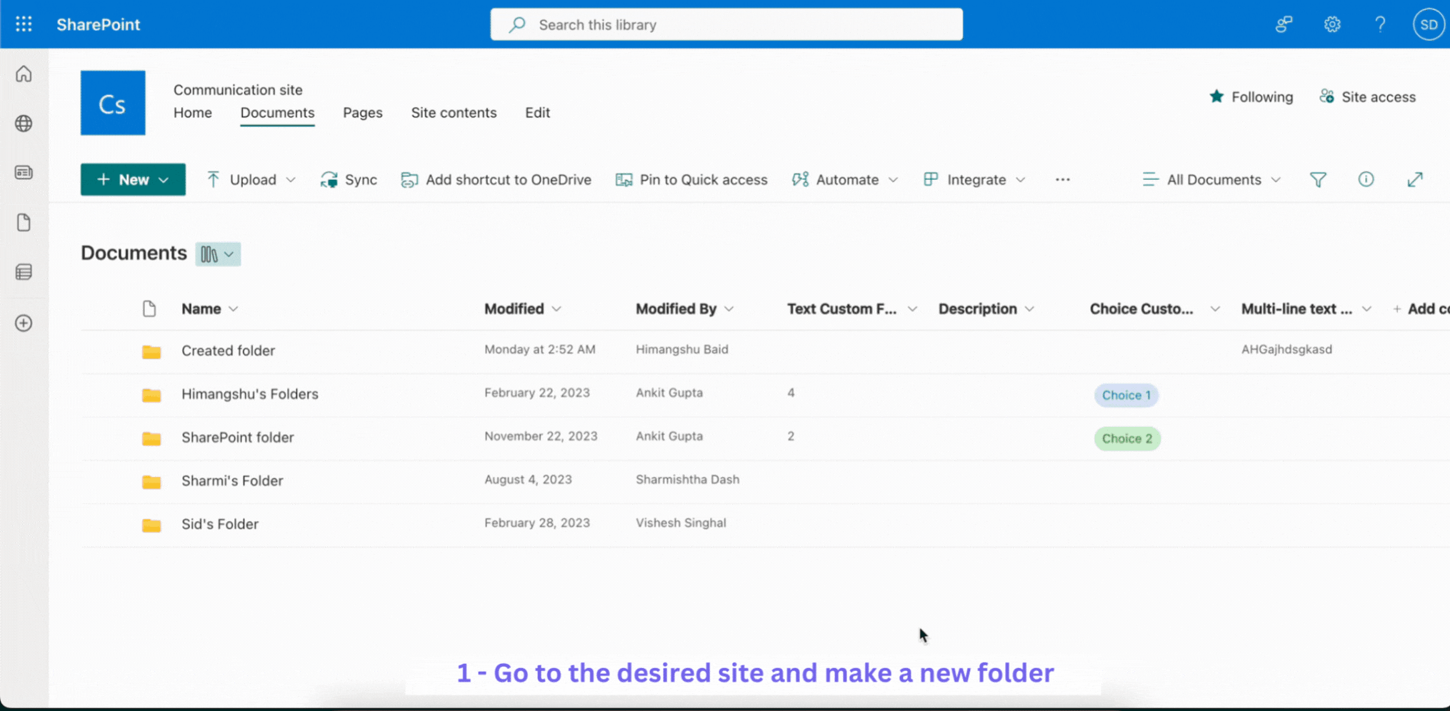The width and height of the screenshot is (1450, 711).
Task: Open the Text Custom F... column menu
Action: coord(852,309)
